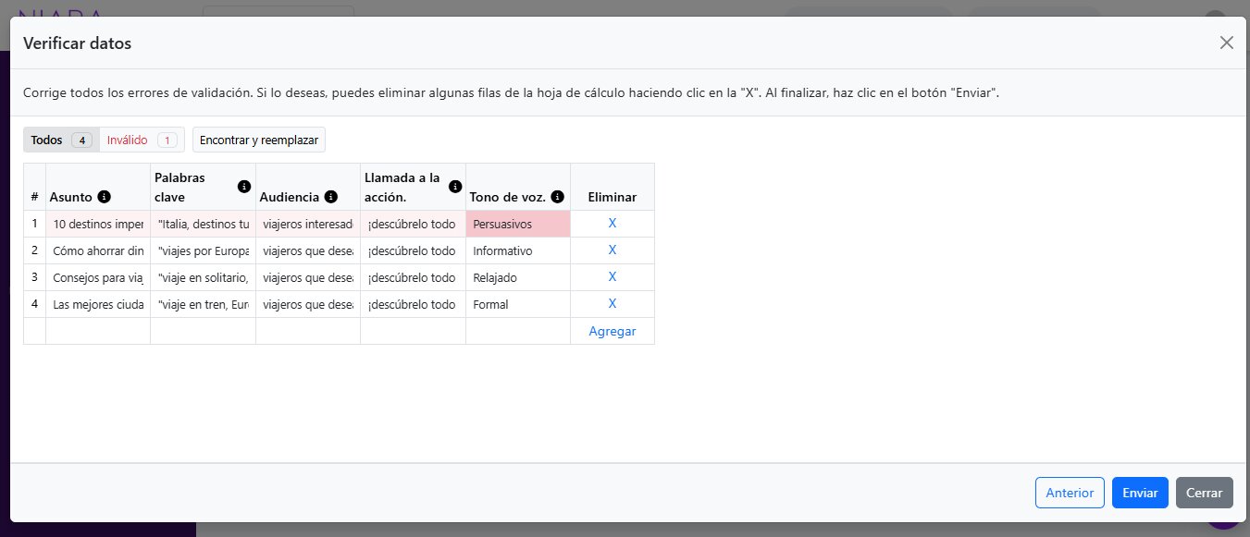
Task: Open the Audiencia column info icon
Action: pos(331,196)
